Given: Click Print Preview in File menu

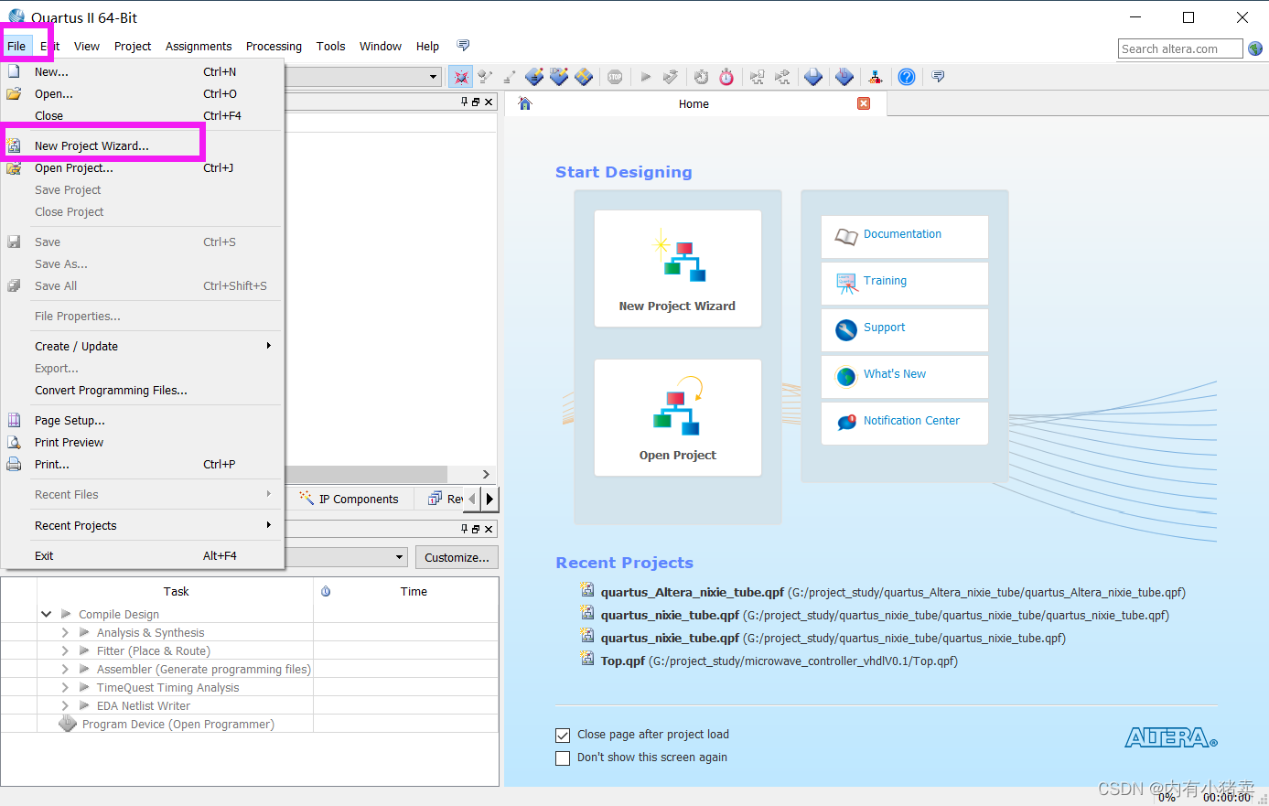Looking at the screenshot, I should pos(143,442).
